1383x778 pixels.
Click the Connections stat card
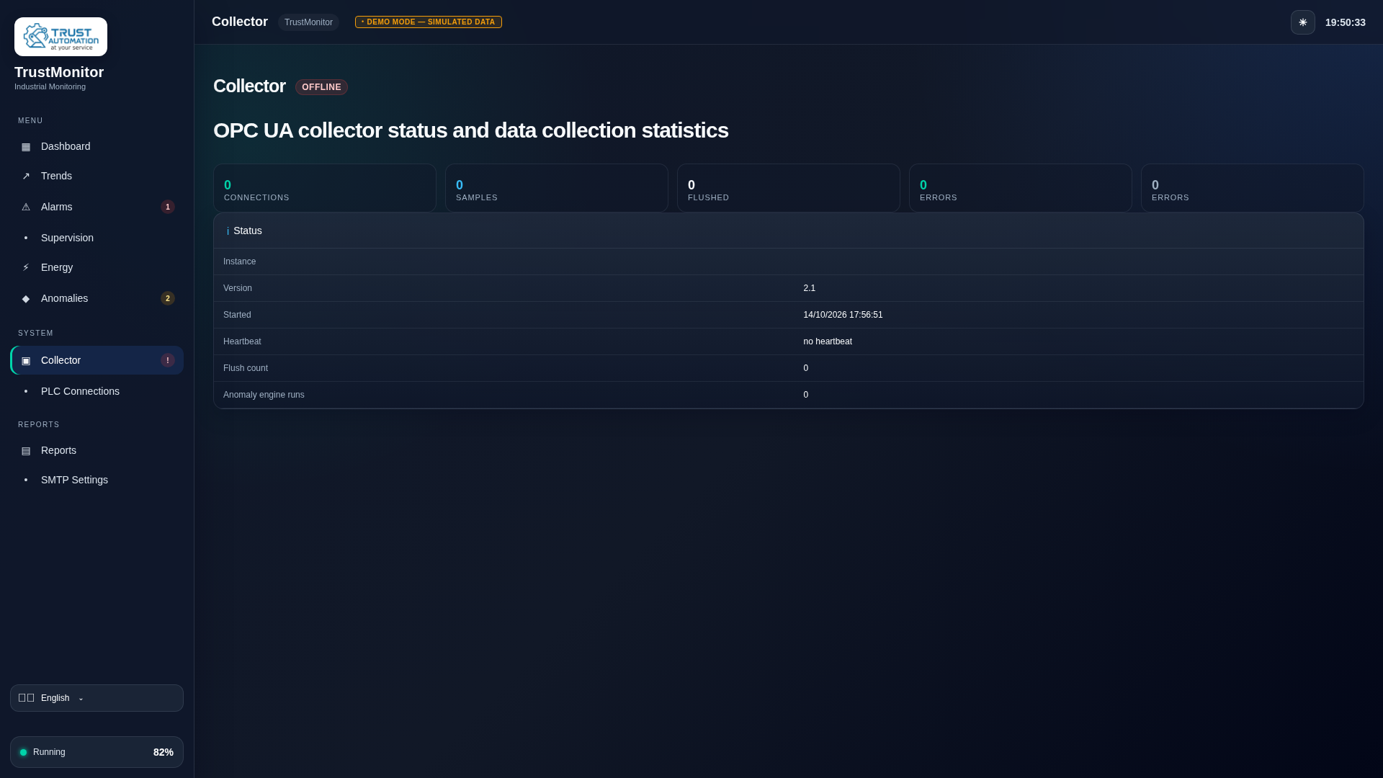point(325,188)
